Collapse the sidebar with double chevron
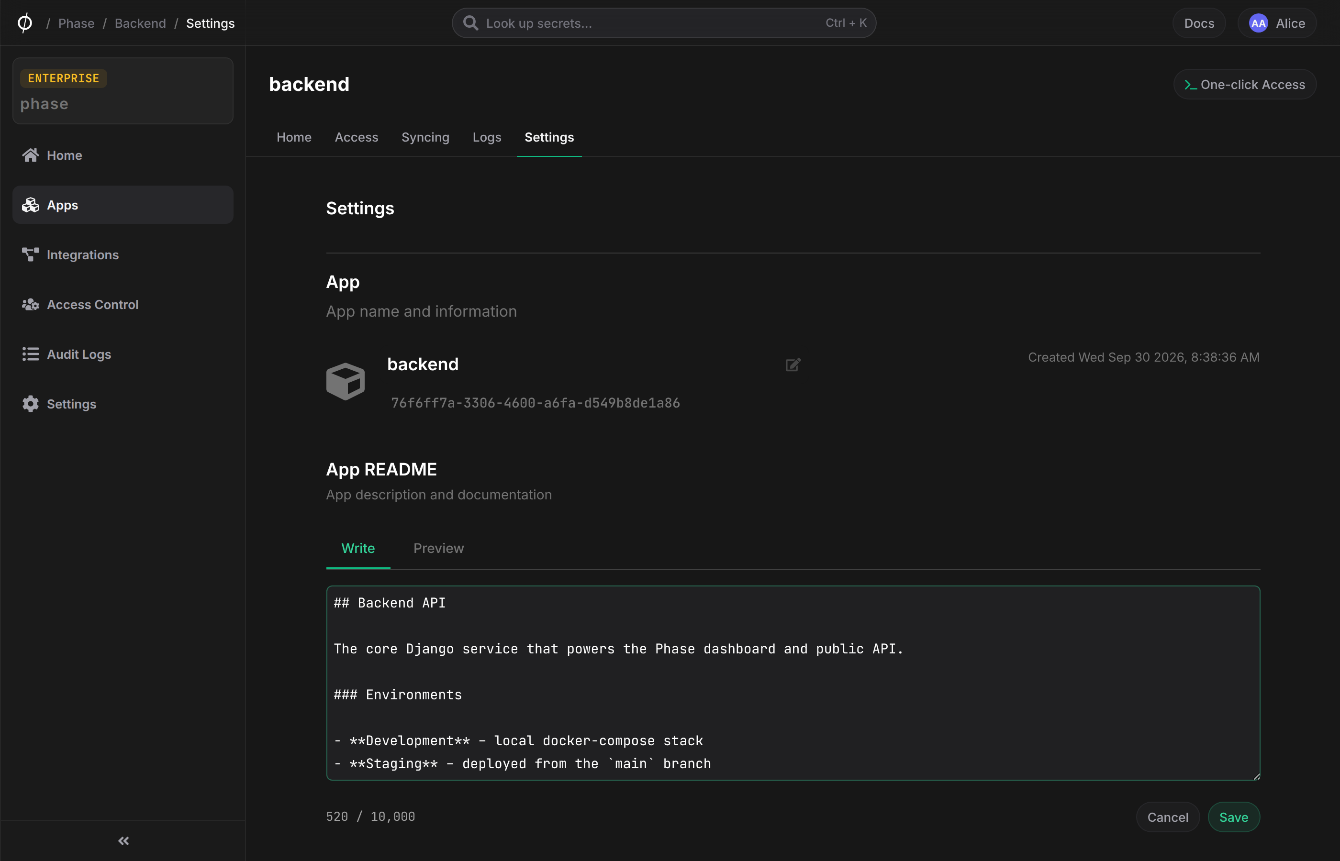 tap(123, 841)
